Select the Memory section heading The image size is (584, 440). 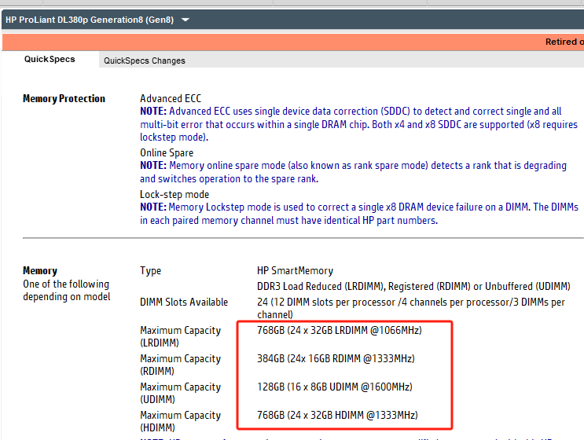40,270
